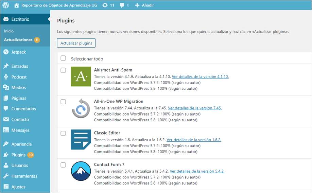
Task: Mark the Classic Editor checkbox
Action: coord(63,133)
